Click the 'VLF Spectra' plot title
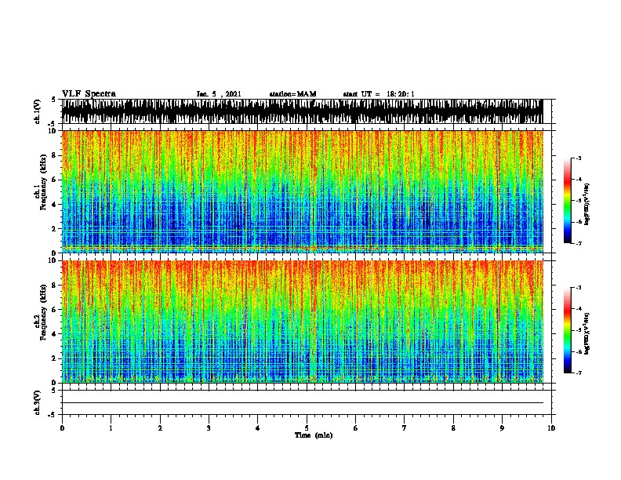 (x=89, y=94)
